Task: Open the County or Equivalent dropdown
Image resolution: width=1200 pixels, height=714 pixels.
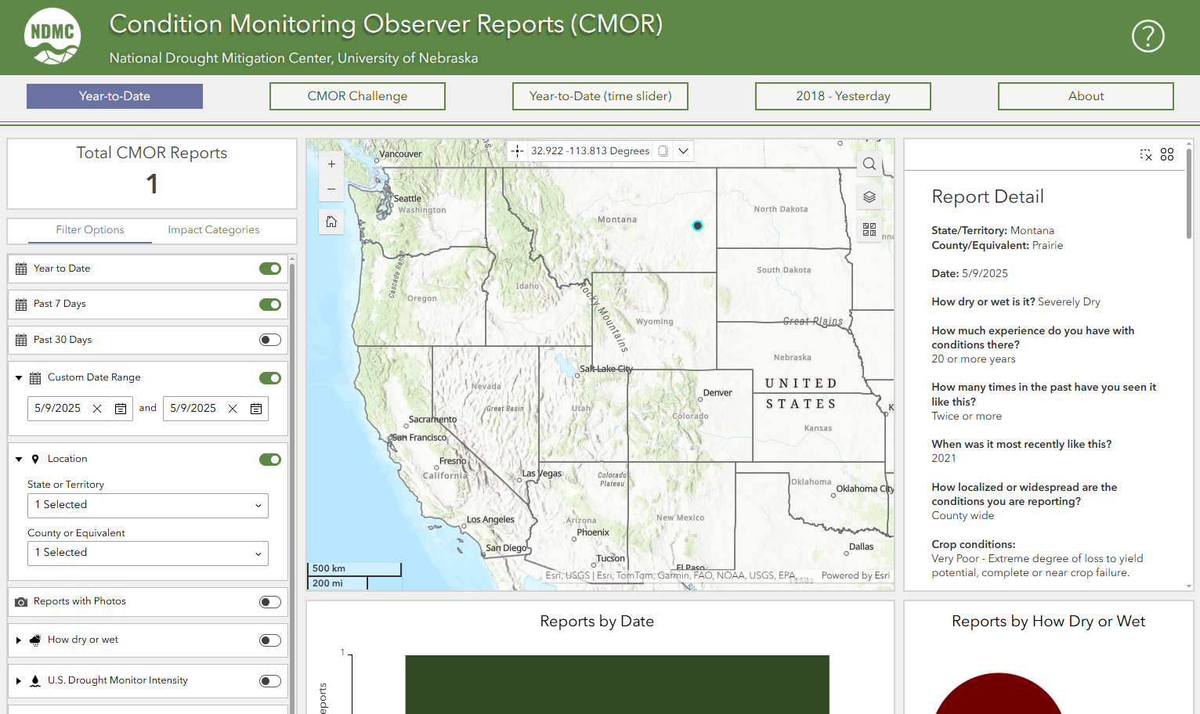Action: [148, 554]
